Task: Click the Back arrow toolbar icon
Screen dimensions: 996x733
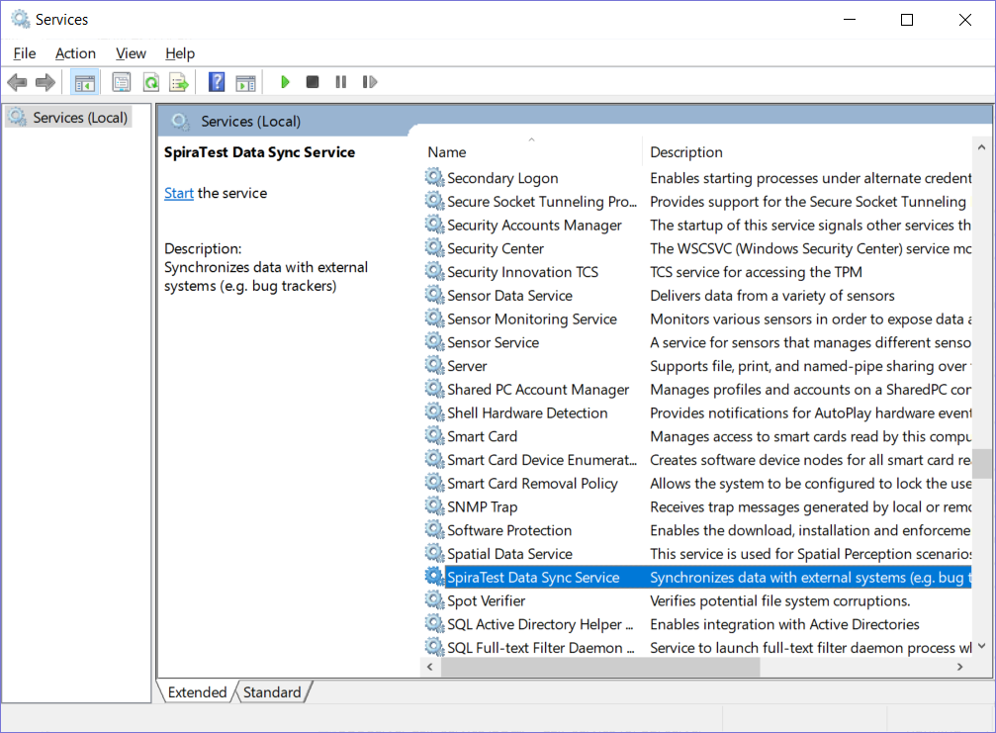Action: tap(17, 82)
